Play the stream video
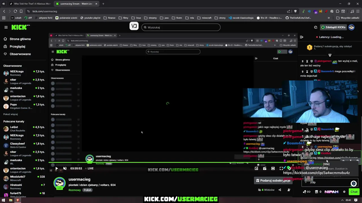362x203 pixels. 57,168
